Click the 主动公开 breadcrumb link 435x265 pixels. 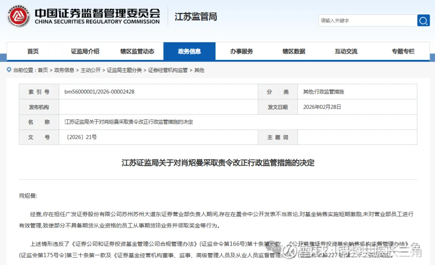click(91, 70)
